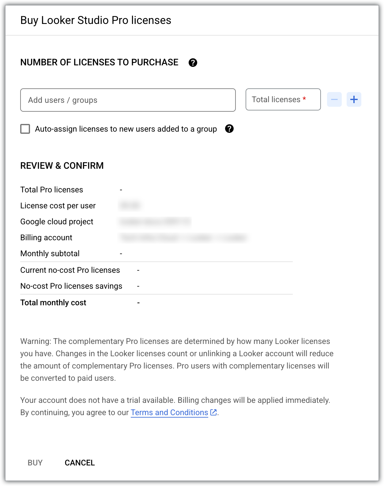Click the Buy Looker Studio Pro licenses title
The height and width of the screenshot is (486, 384).
(x=96, y=20)
